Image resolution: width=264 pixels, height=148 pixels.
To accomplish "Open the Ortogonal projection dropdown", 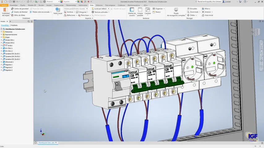I will pos(88,12).
